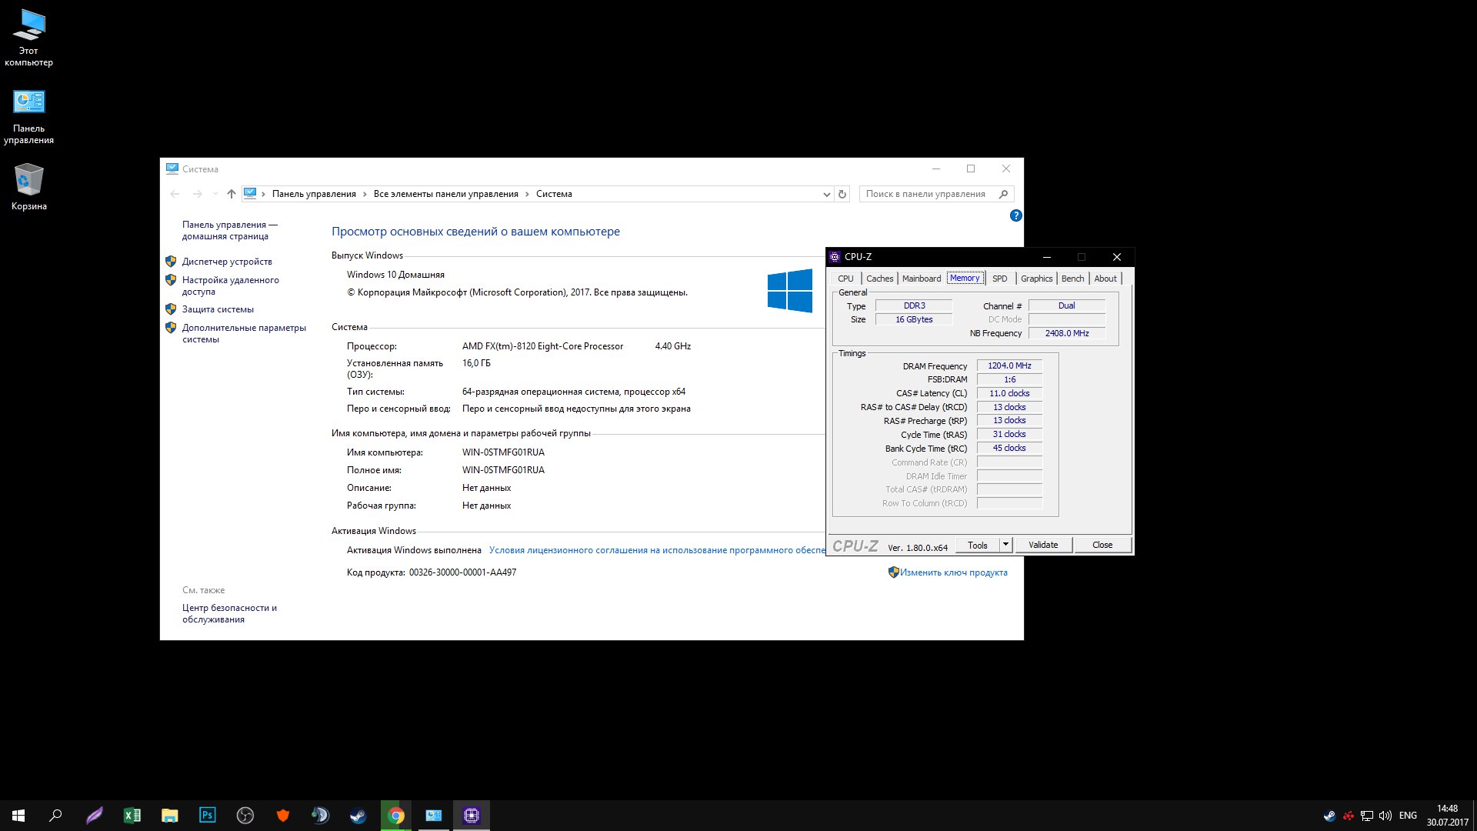This screenshot has height=831, width=1477.
Task: Click the Validate button in CPU-Z
Action: click(1042, 545)
